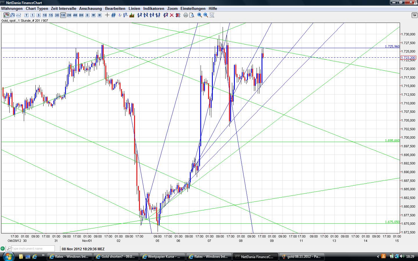Open the Indikatoren menu
Image resolution: width=418 pixels, height=261 pixels.
click(x=154, y=8)
